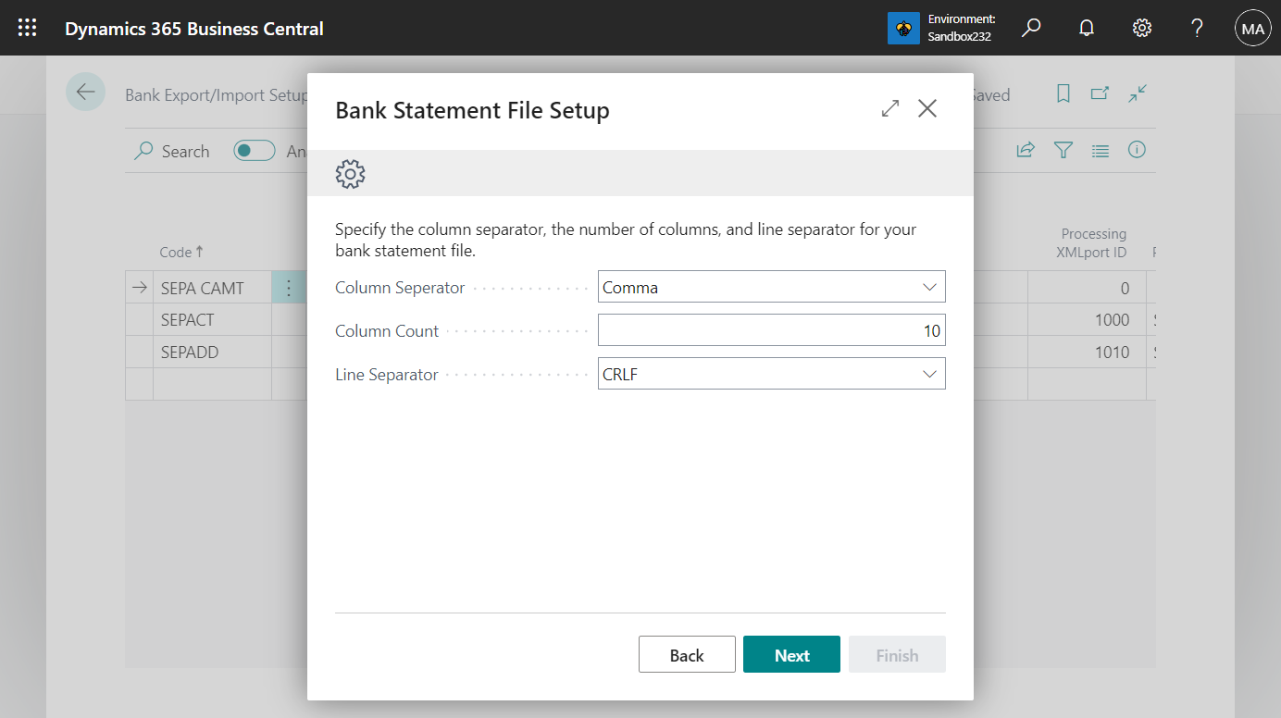Open notifications bell in the header
The width and height of the screenshot is (1281, 718).
tap(1086, 28)
